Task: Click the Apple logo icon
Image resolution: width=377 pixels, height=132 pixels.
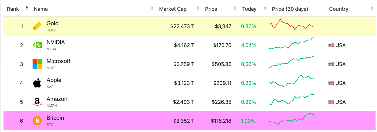Action: pyautogui.click(x=37, y=83)
